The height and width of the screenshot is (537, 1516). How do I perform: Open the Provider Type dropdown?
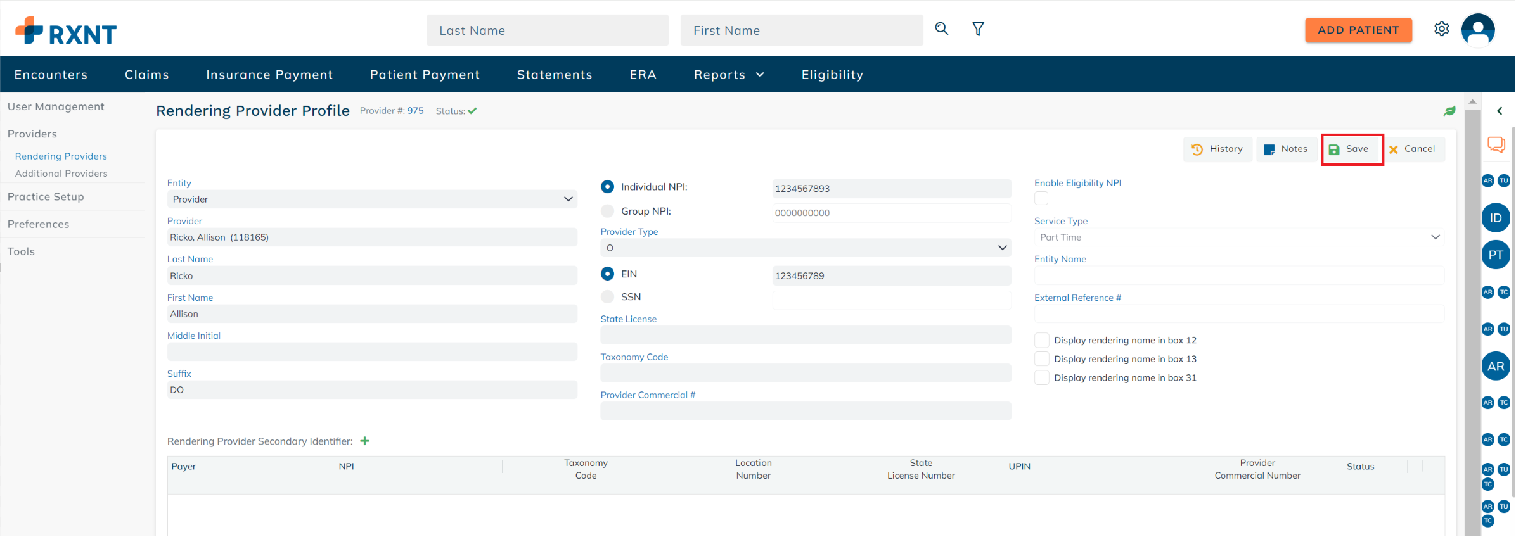pos(805,248)
